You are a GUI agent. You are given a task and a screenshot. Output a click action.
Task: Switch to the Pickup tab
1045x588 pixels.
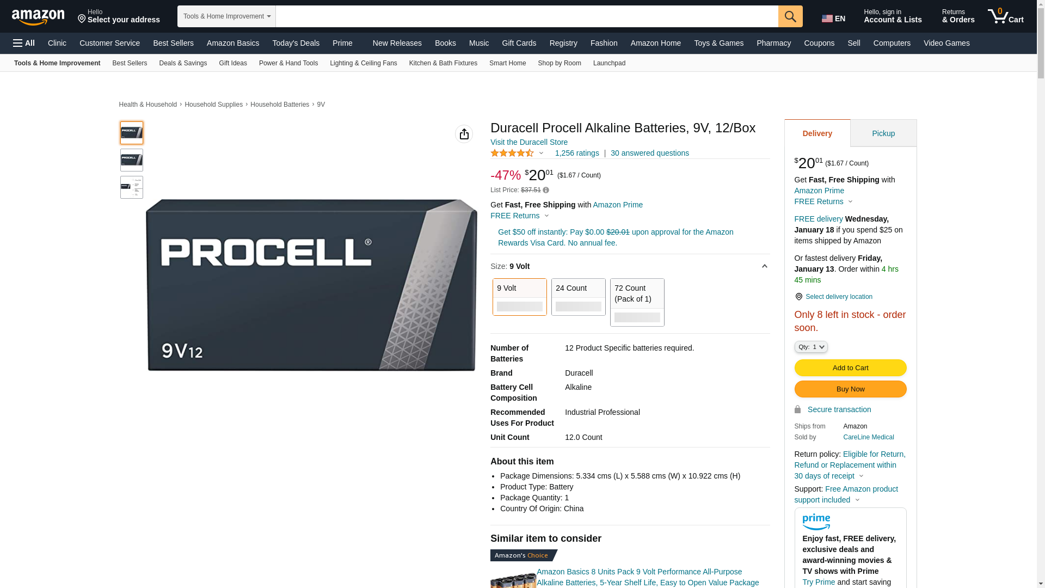coord(883,133)
